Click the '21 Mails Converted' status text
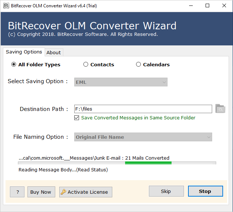The height and width of the screenshot is (212, 233). [147, 158]
